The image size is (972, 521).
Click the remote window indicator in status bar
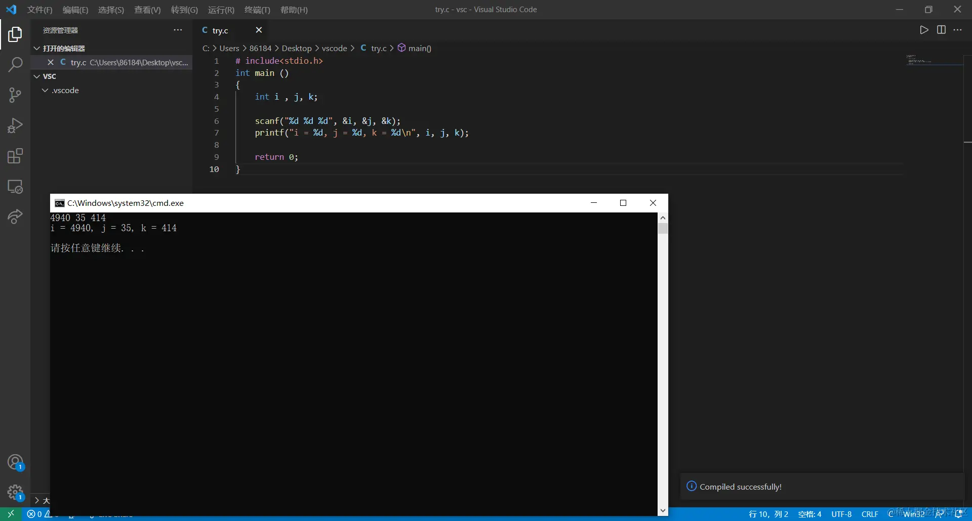pyautogui.click(x=11, y=514)
